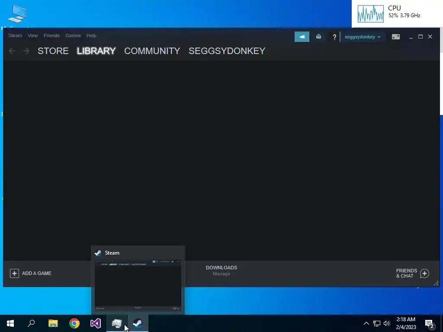Open the Steam menu
443x332 pixels.
coord(15,35)
